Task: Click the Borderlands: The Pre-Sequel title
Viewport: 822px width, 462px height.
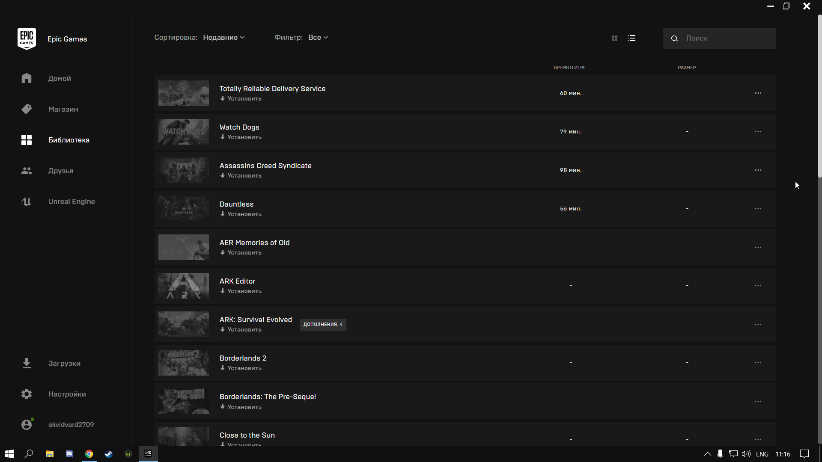Action: (268, 397)
